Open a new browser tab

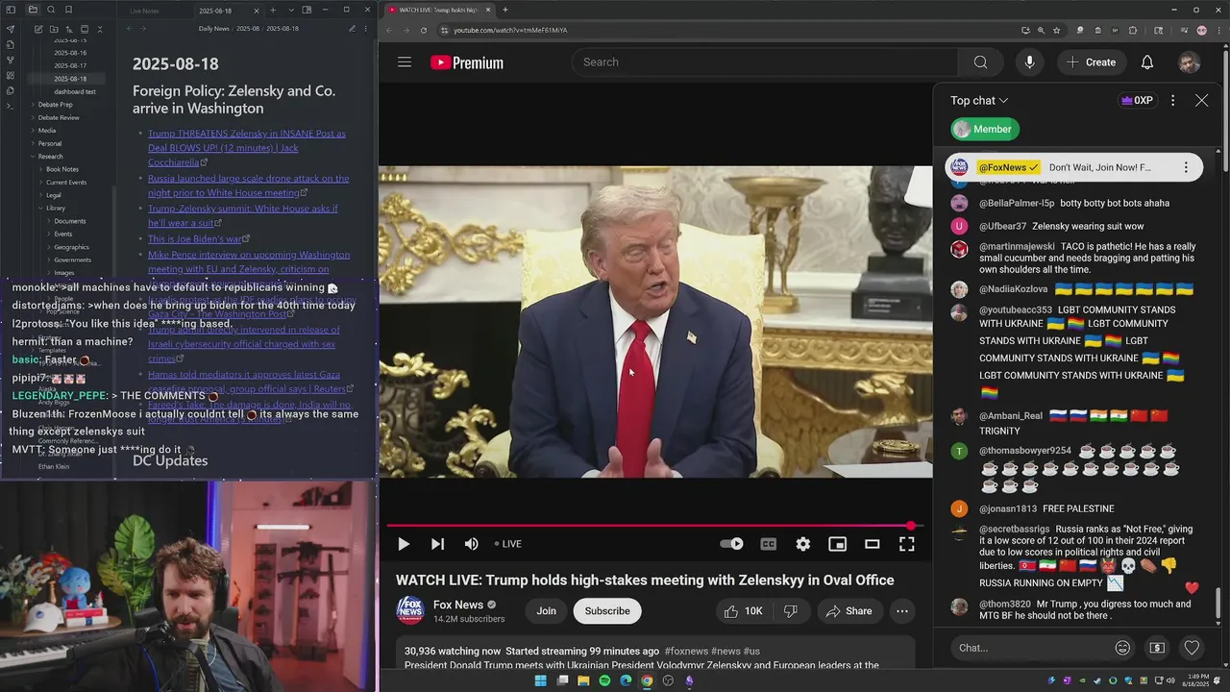pos(505,10)
